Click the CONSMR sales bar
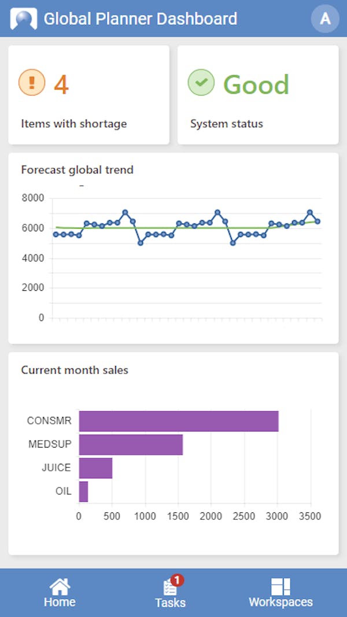The height and width of the screenshot is (617, 347). point(179,421)
